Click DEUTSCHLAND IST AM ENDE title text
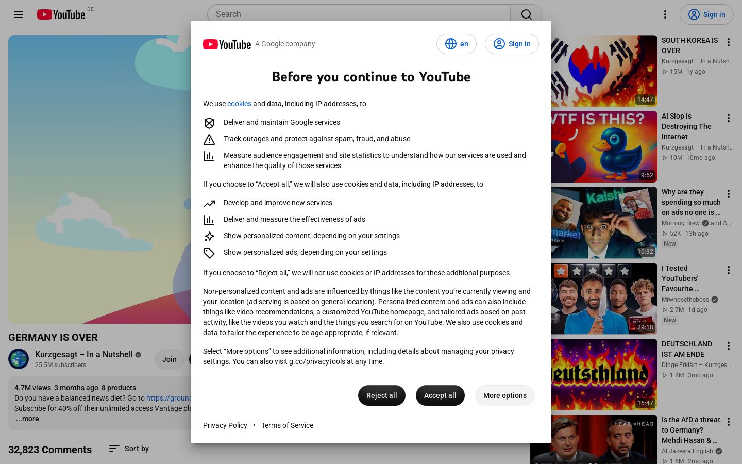Viewport: 742px width, 464px height. tap(687, 349)
